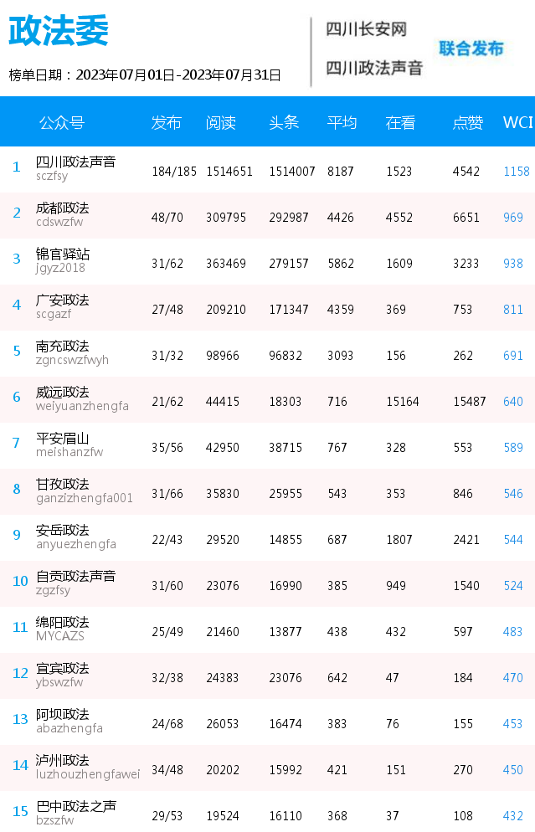535x832 pixels.
Task: Click the 平均 column header
Action: 342,122
